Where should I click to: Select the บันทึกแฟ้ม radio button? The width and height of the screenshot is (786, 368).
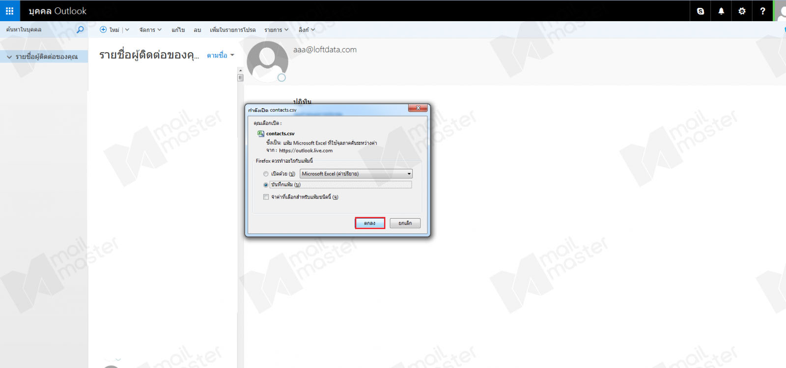click(266, 185)
